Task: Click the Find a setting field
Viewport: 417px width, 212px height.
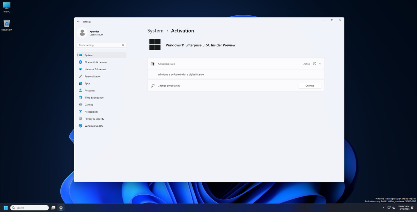Action: point(102,45)
